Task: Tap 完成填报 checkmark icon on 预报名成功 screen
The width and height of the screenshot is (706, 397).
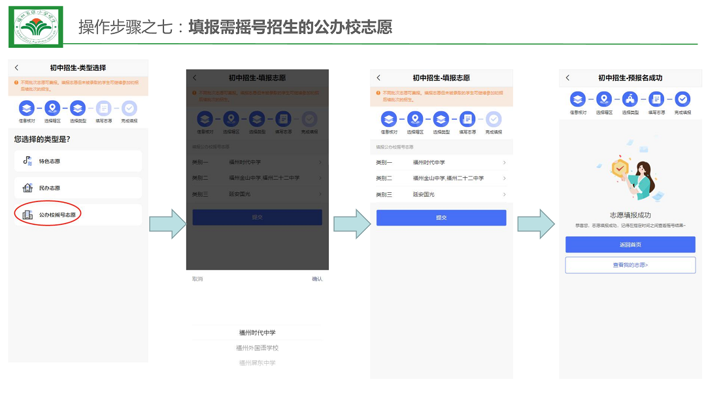Action: [x=682, y=99]
